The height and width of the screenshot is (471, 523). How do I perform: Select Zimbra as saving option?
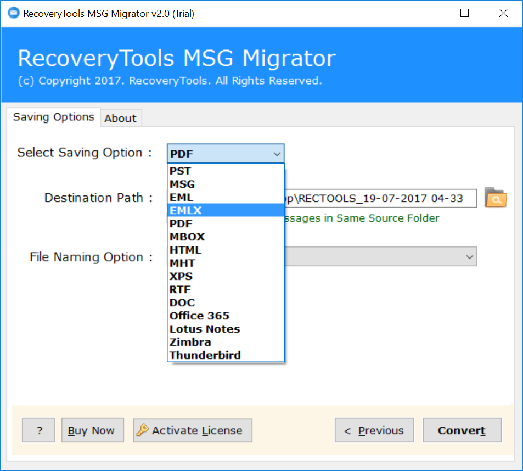click(226, 342)
